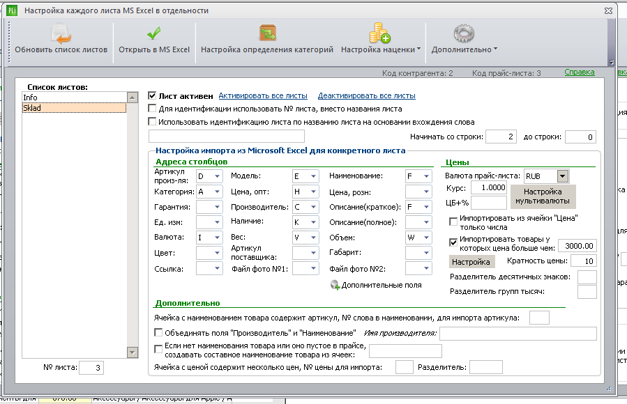Select the Sklad sheet in list
Viewport: 627px width, 404px height.
pyautogui.click(x=74, y=108)
